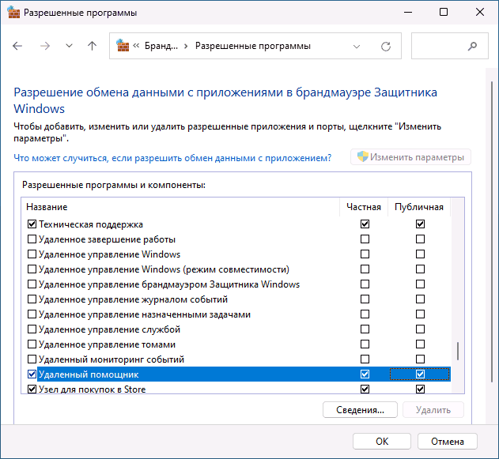The width and height of the screenshot is (499, 459).
Task: Enable Частная for Удаленное управление службой
Action: [x=365, y=329]
